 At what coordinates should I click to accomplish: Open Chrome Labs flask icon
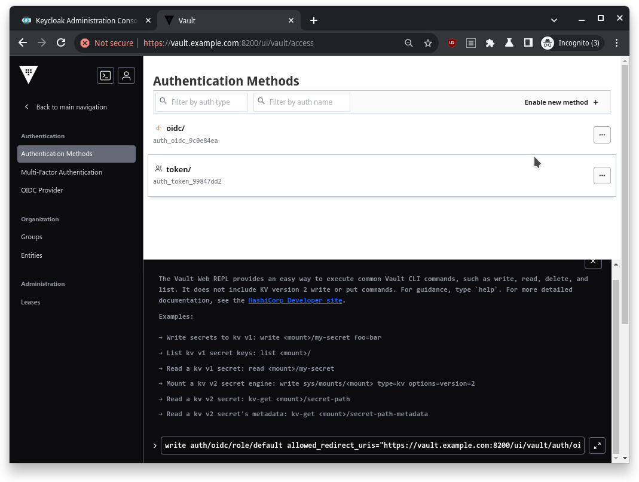[509, 43]
